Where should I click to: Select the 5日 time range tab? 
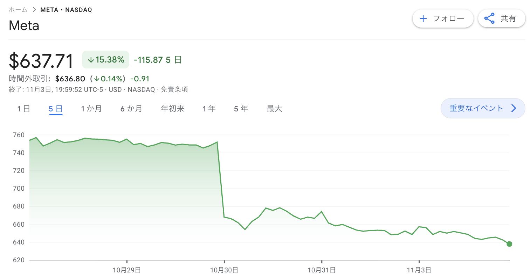[56, 109]
